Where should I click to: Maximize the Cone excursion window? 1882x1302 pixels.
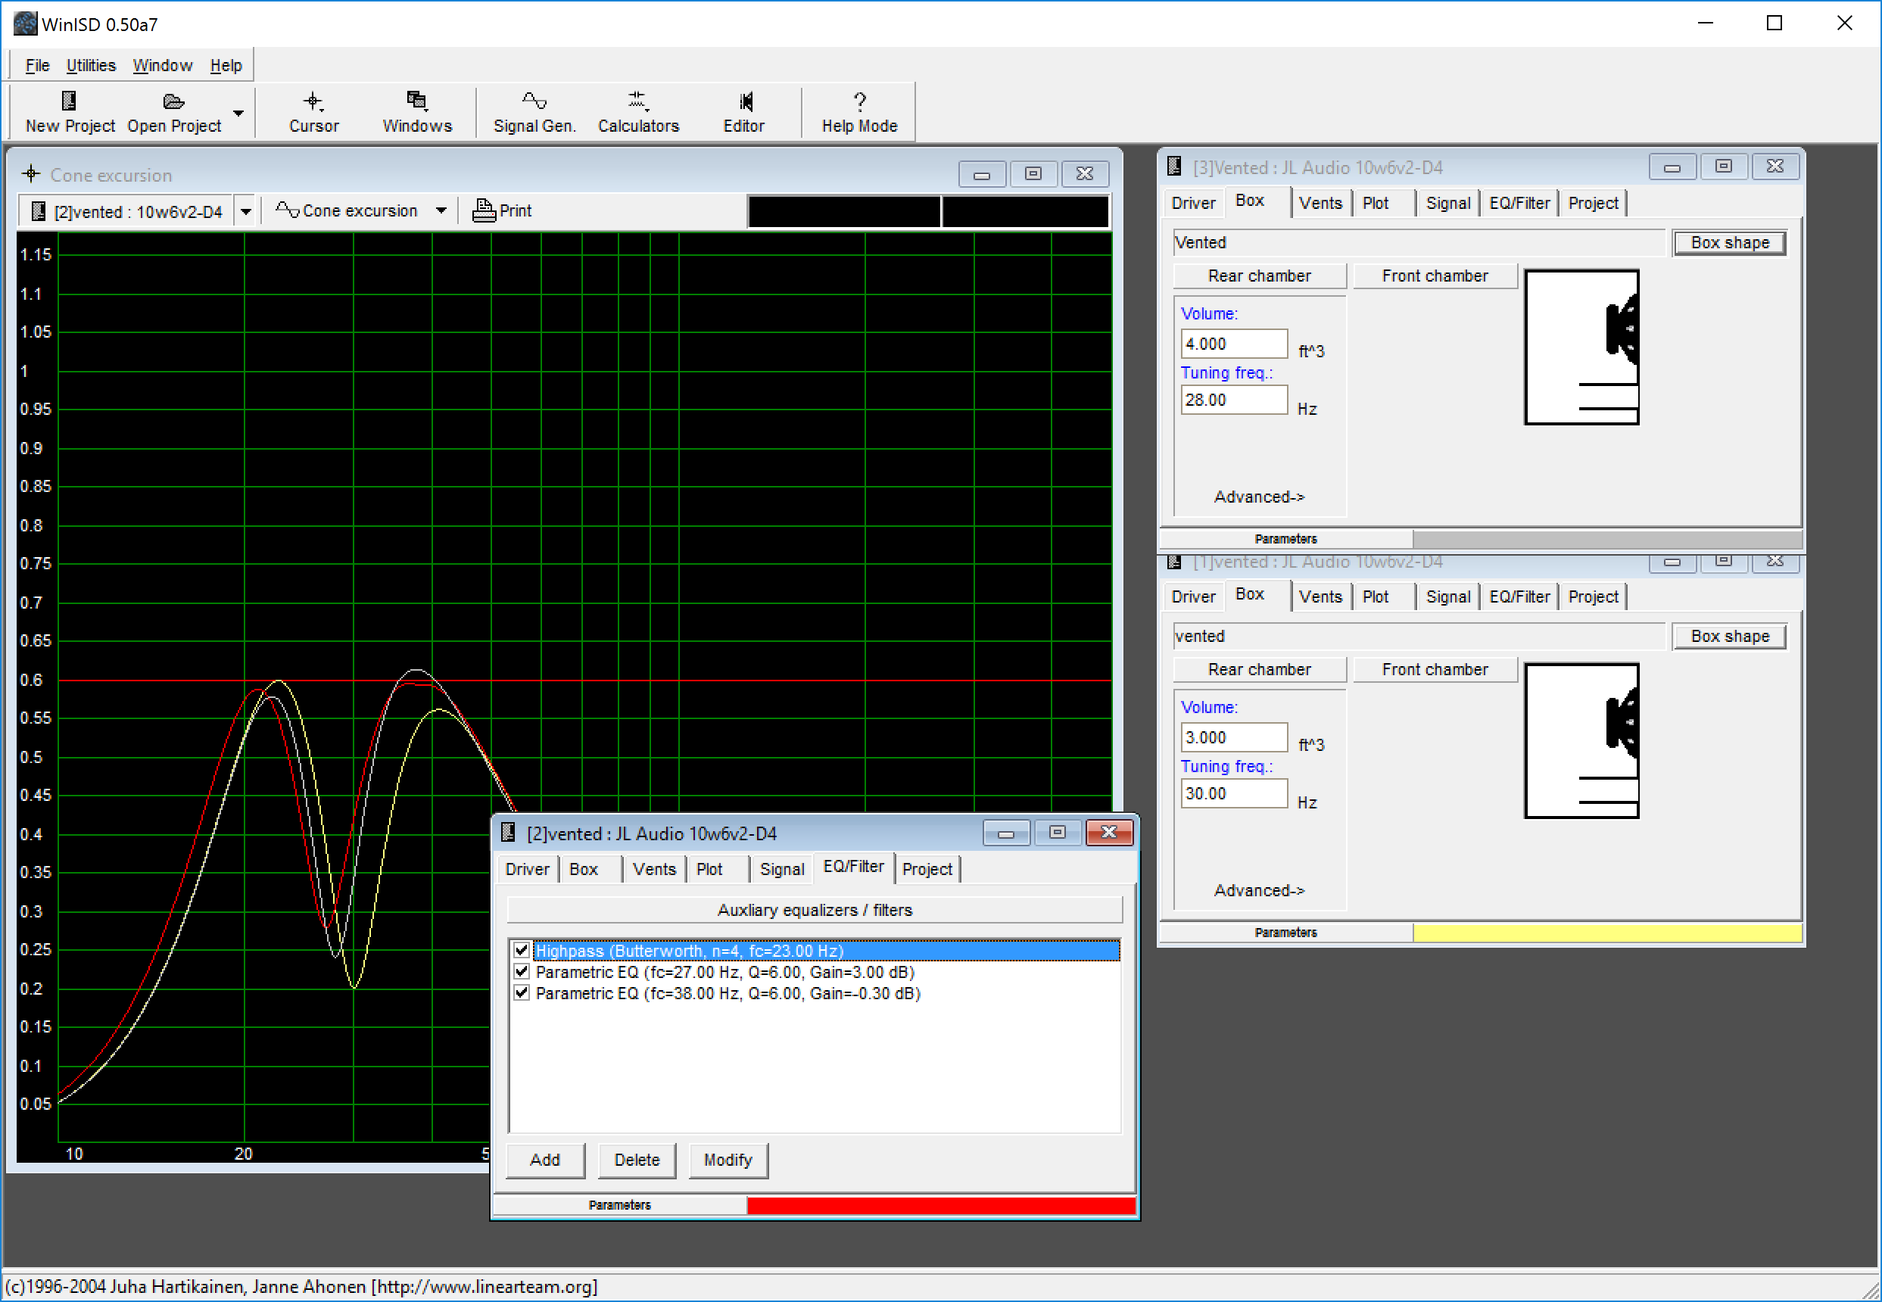click(1033, 174)
